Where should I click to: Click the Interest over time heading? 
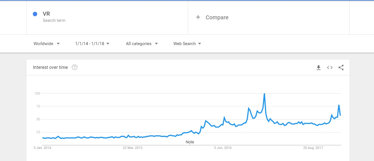[51, 67]
